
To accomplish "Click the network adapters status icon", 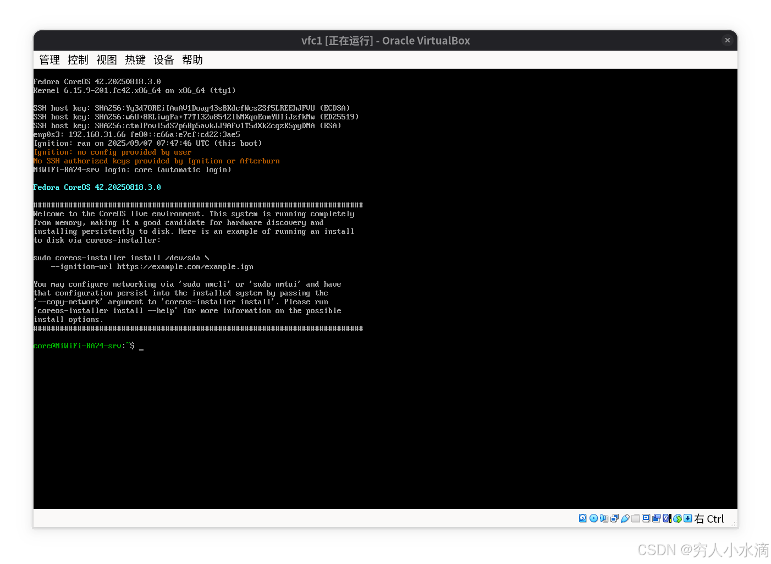I will 614,518.
